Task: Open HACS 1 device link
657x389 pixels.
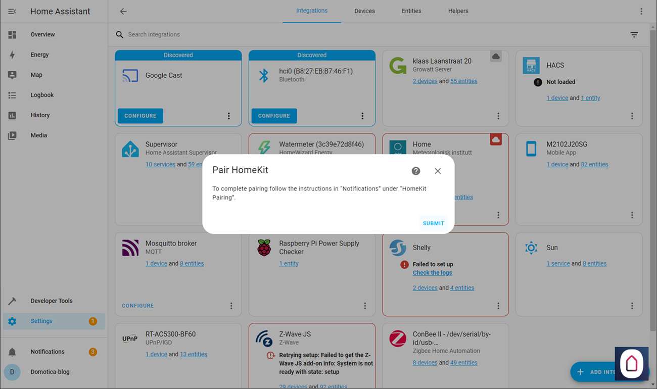Action: 557,98
